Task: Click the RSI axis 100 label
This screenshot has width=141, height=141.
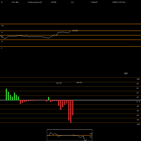Action: [2, 26]
